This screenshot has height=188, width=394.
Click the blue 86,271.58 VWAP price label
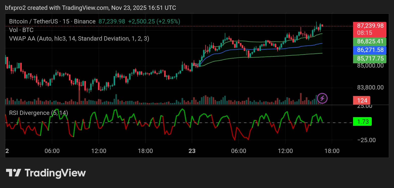point(370,50)
